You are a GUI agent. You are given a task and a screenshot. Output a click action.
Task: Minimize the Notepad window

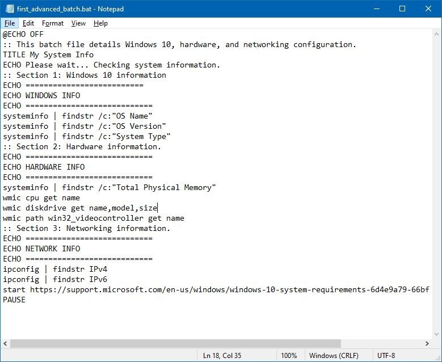[377, 9]
